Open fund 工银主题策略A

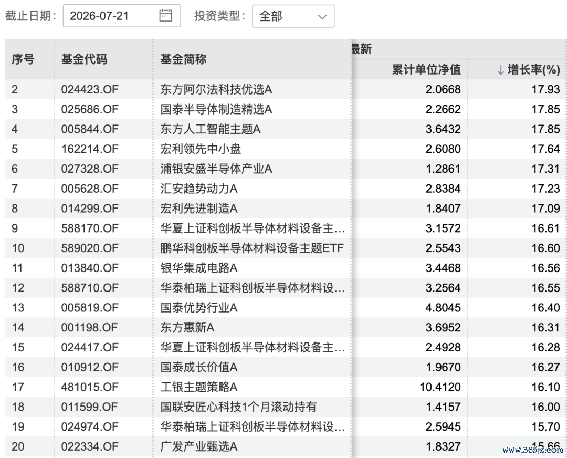click(x=199, y=388)
